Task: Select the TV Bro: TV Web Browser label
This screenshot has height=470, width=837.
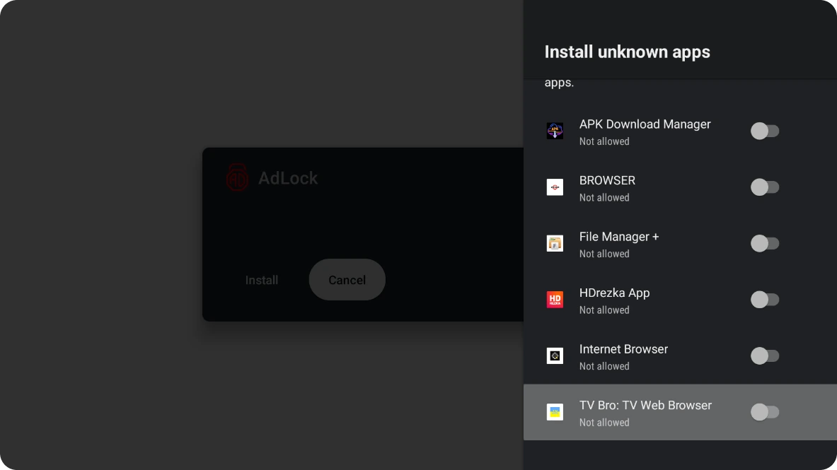Action: (645, 406)
